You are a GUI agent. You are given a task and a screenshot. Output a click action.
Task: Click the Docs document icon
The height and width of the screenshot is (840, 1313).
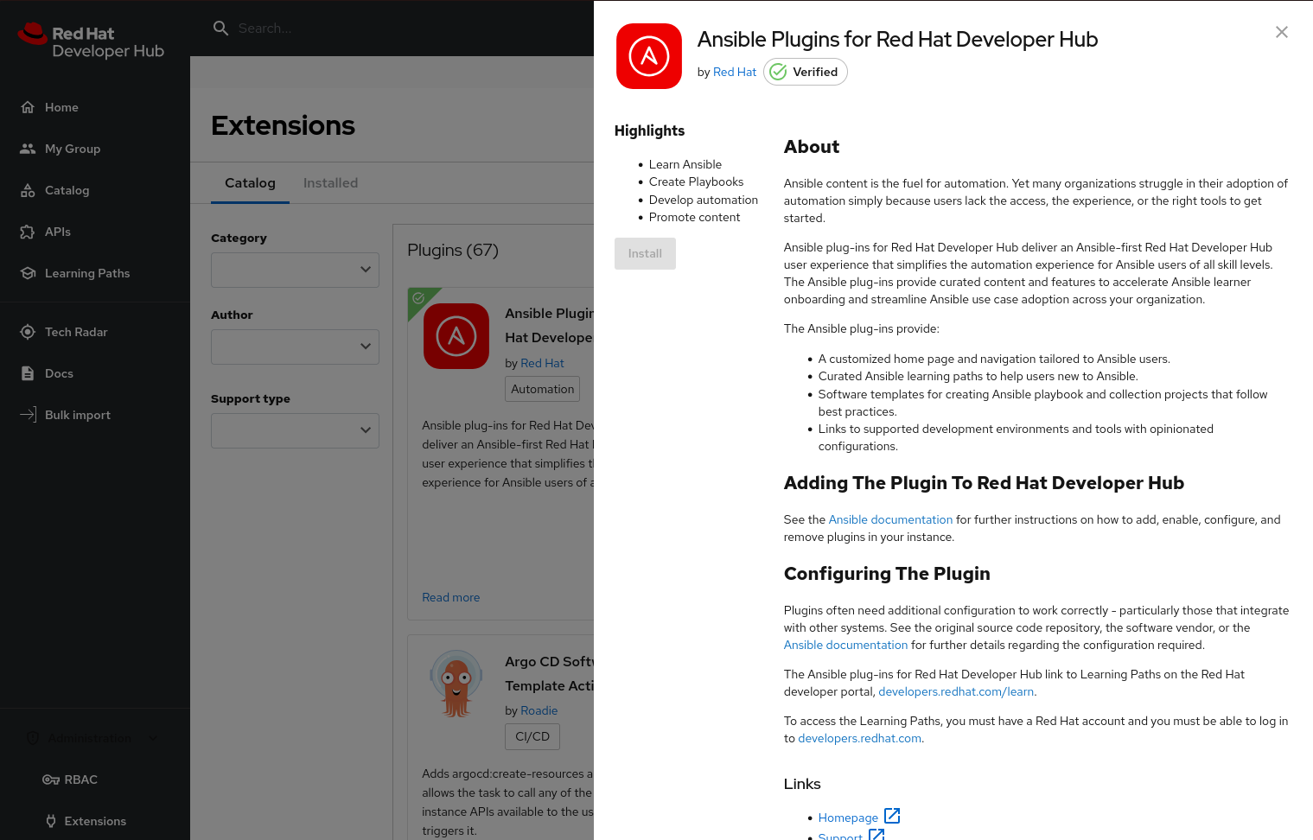click(x=28, y=373)
